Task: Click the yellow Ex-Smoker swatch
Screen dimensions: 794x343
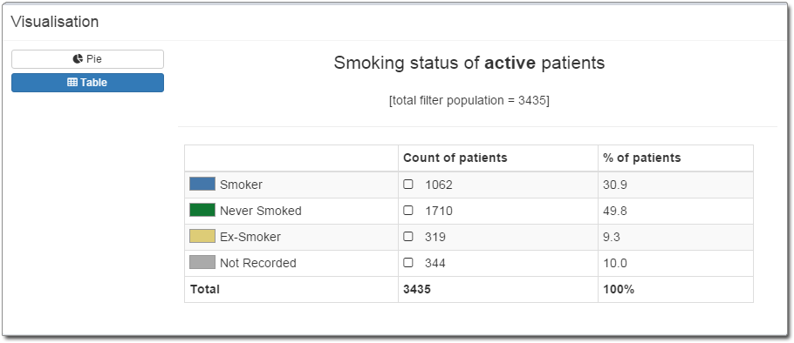Action: 202,237
